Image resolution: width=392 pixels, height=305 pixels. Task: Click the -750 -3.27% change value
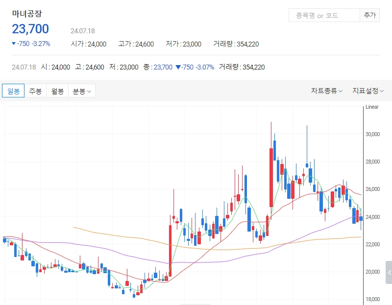pyautogui.click(x=31, y=44)
